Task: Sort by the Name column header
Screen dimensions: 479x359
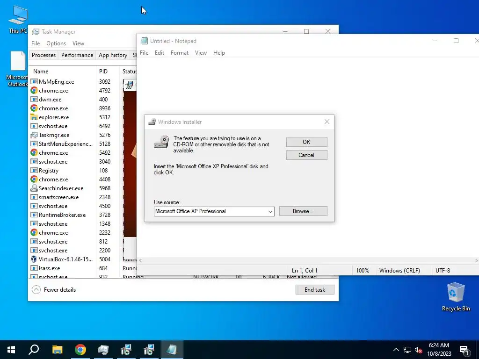Action: 41,72
